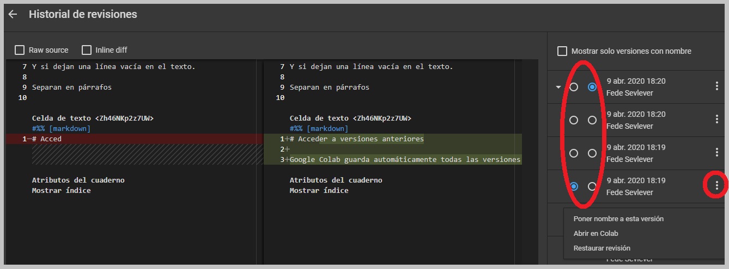The height and width of the screenshot is (269, 729).
Task: Select the right radio button of the third revision
Action: click(x=592, y=153)
